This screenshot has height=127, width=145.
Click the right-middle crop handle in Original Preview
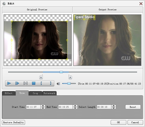coord(67,40)
